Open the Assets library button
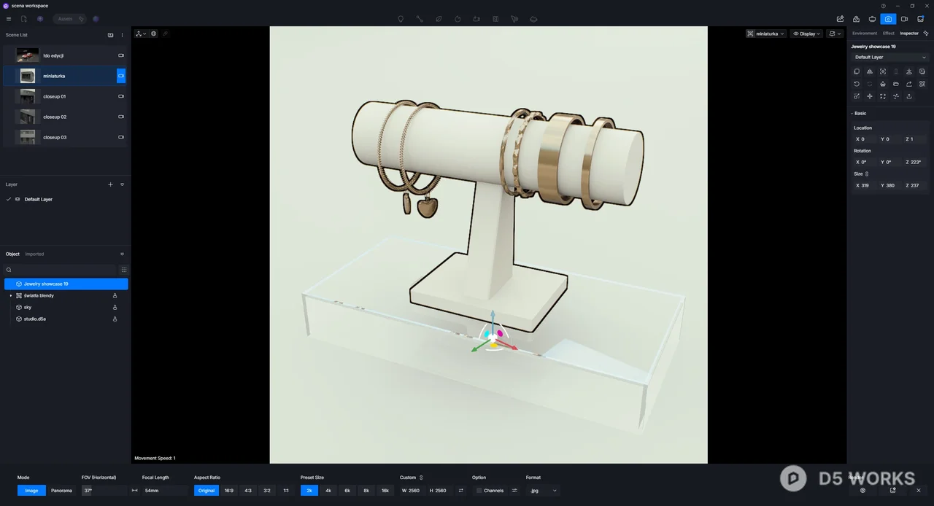Viewport: 934px width, 506px height. click(70, 19)
